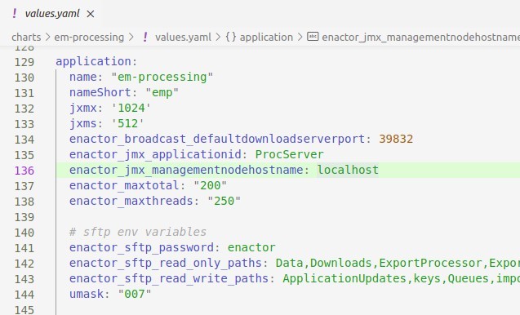The height and width of the screenshot is (315, 520).
Task: Click enactor_jmx_managementnodehostname key in editor
Action: click(x=186, y=170)
